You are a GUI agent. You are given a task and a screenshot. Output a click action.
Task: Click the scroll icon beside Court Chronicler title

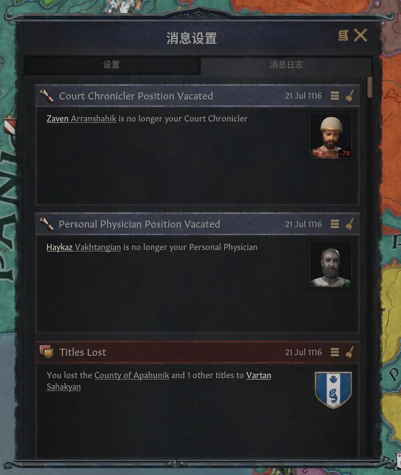(46, 96)
